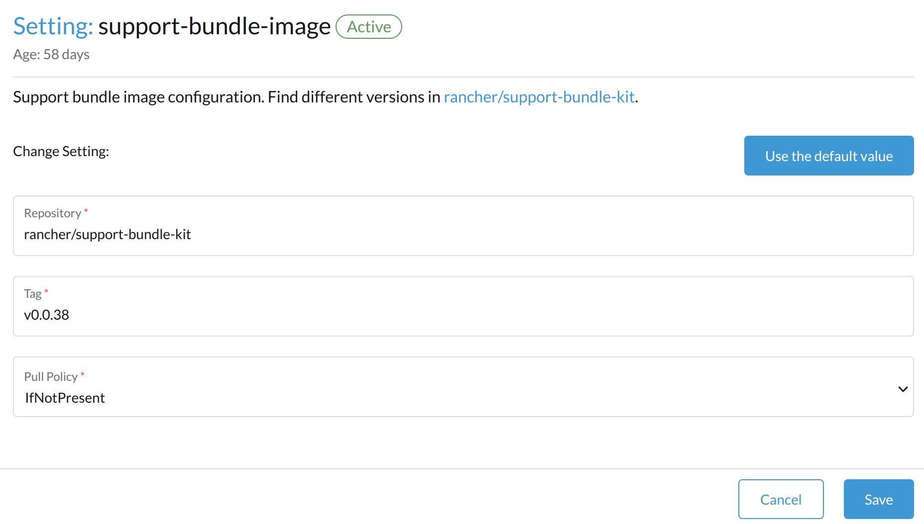Screen dimensions: 924x524
Task: Open the rancher/support-bundle-kit link
Action: click(x=539, y=97)
